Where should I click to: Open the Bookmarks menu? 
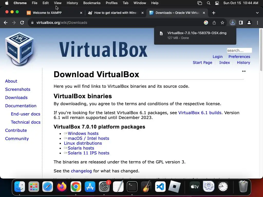(92, 3)
